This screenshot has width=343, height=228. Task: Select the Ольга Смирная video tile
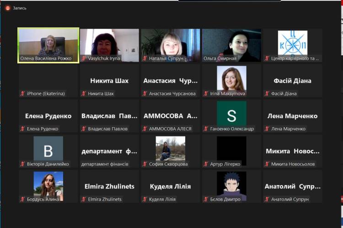(231, 45)
